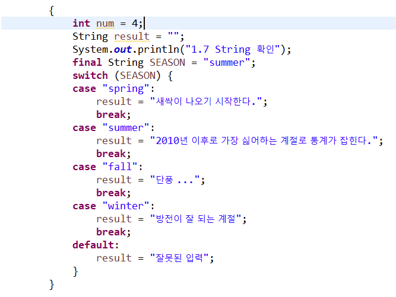Click the string "단풍 ..."

coord(175,180)
